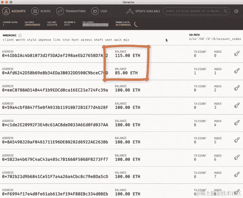Select address 0xeeC0788AD14B44f1b9EDCd8ca16EC21e724Fc39a

(55, 90)
